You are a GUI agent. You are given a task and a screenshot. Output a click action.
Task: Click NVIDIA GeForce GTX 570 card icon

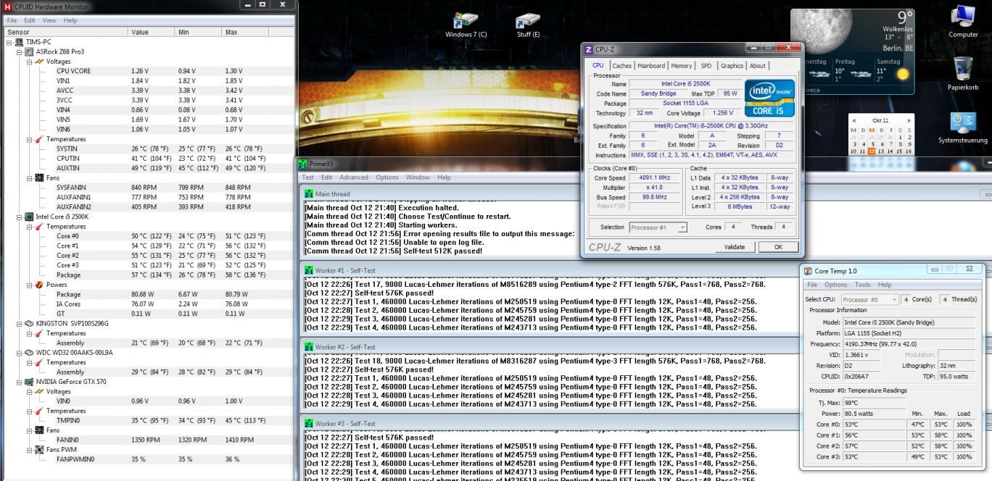tap(30, 381)
